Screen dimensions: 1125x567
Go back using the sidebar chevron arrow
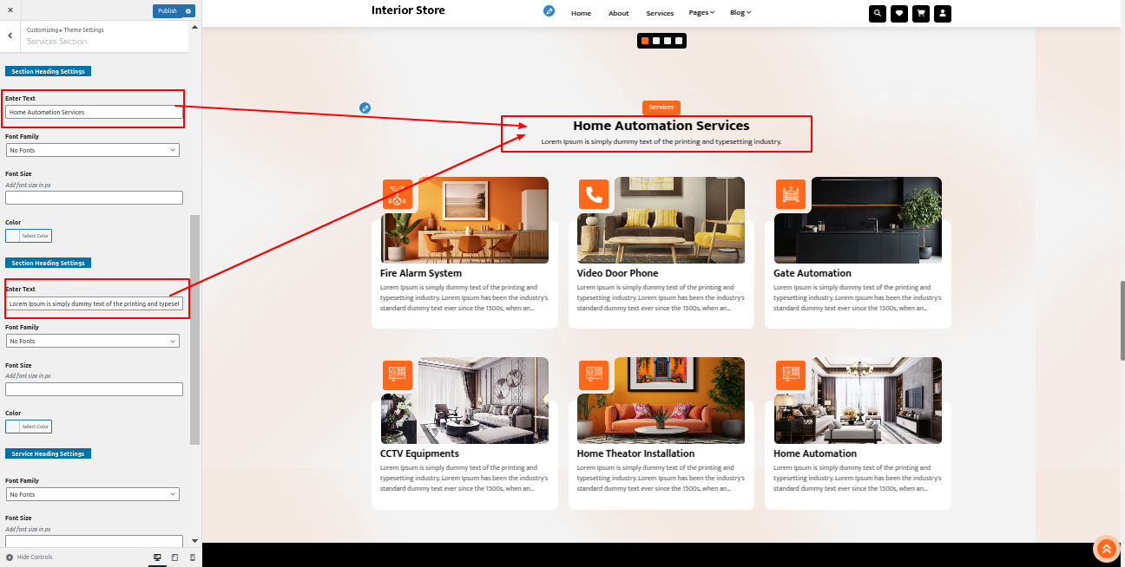pyautogui.click(x=10, y=36)
